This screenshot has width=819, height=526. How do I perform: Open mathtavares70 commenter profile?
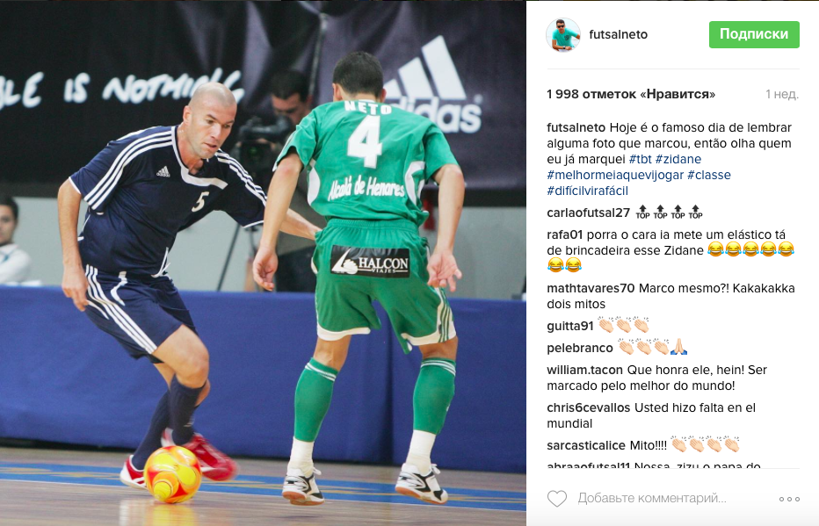591,289
